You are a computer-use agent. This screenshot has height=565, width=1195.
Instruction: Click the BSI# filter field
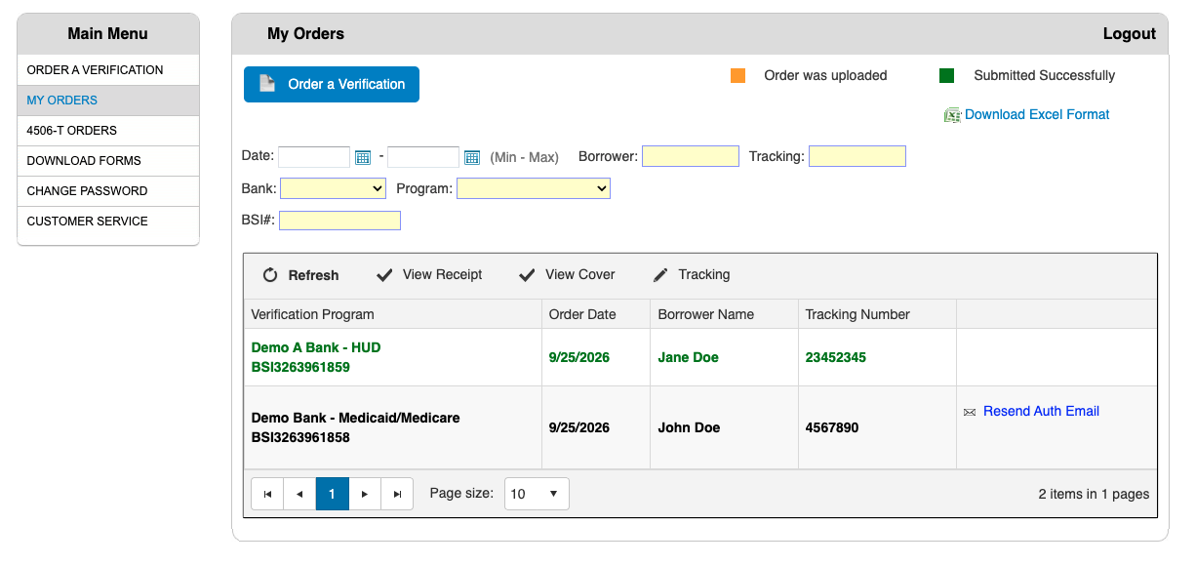coord(339,221)
